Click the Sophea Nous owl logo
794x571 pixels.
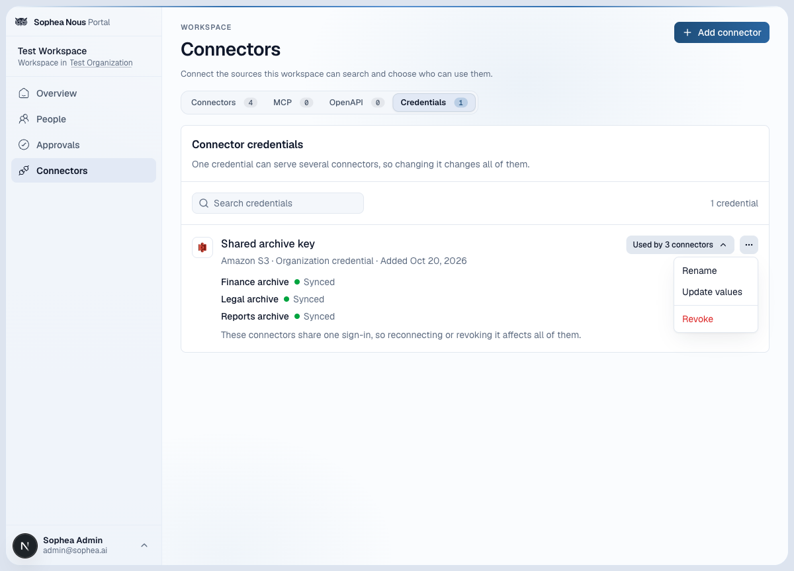click(x=21, y=22)
